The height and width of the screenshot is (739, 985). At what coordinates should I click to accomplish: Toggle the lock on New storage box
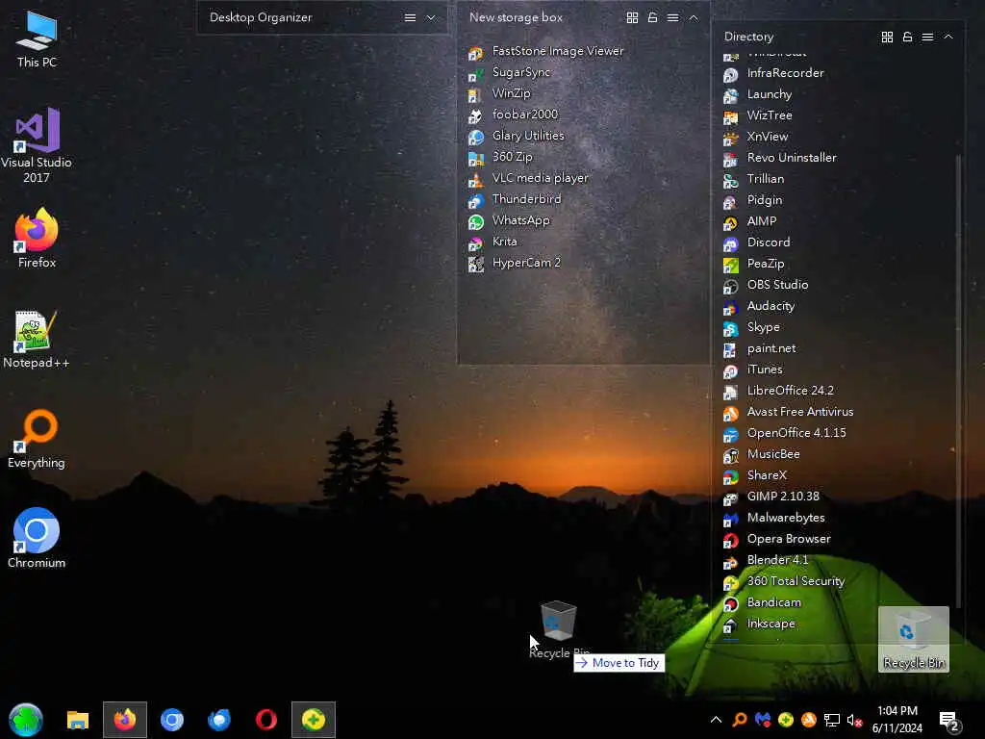click(653, 17)
